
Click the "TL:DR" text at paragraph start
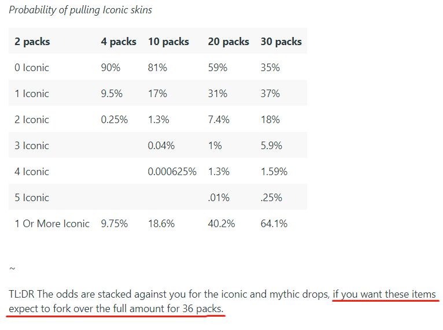click(21, 294)
